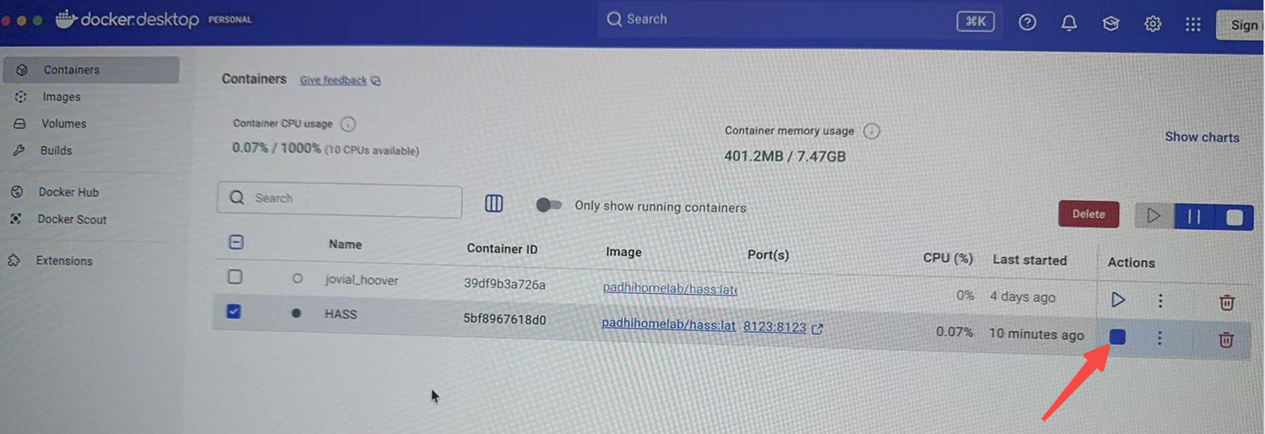This screenshot has height=434, width=1265.
Task: Click the select-all header checkbox
Action: [237, 242]
